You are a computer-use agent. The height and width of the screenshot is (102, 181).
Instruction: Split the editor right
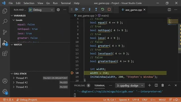pyautogui.click(x=169, y=10)
